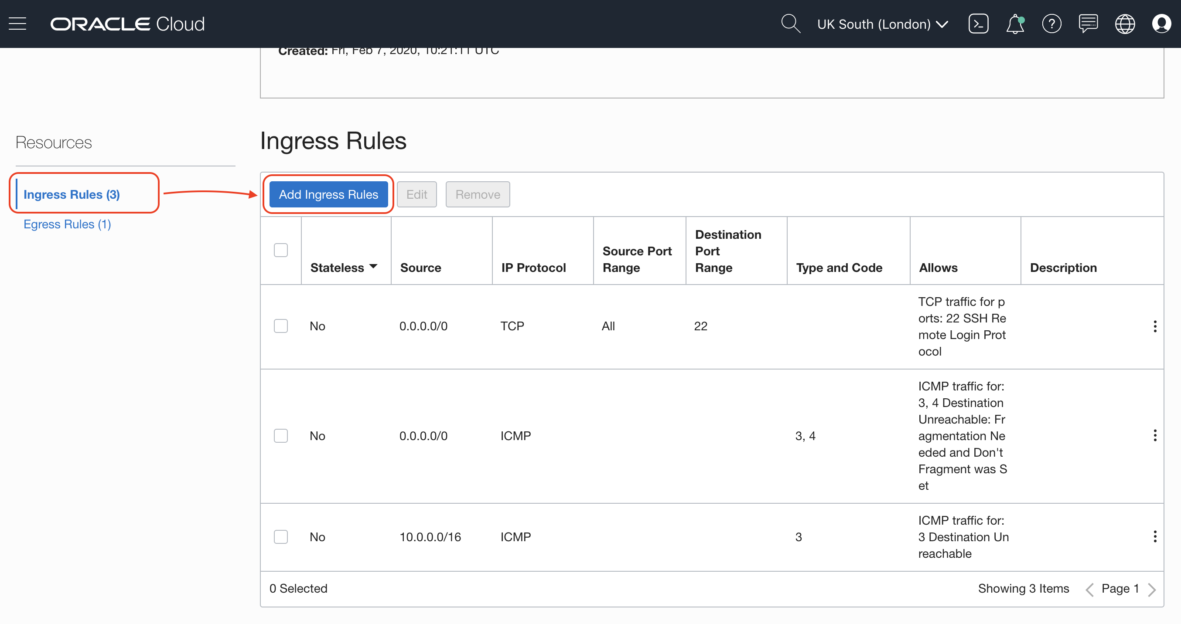Open the notifications bell
The image size is (1181, 624).
pos(1014,24)
